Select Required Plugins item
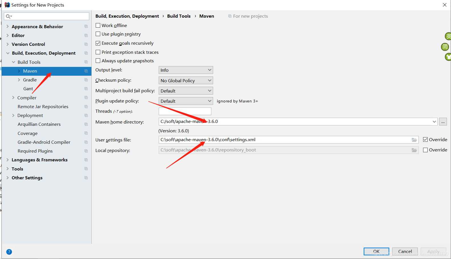This screenshot has height=259, width=451. [35, 151]
